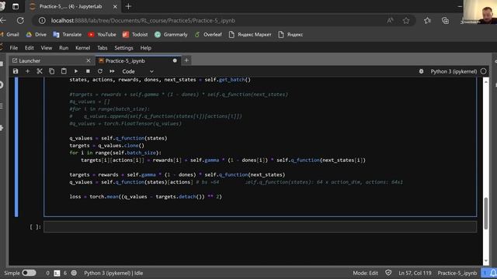Click Mode: Edit status entry
Image resolution: width=497 pixels, height=279 pixels.
coord(365,273)
